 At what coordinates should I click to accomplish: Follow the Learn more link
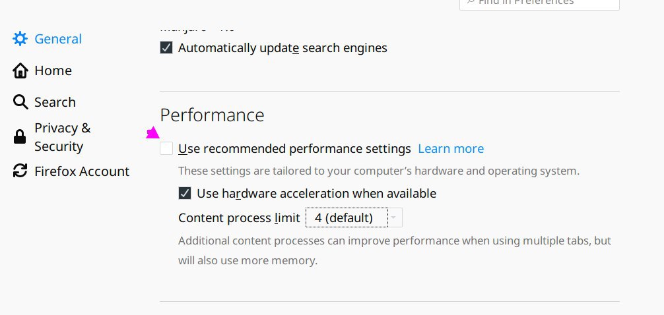click(451, 149)
